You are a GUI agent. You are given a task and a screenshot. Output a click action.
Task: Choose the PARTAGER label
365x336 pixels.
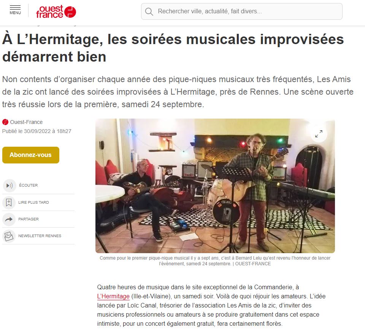point(29,219)
